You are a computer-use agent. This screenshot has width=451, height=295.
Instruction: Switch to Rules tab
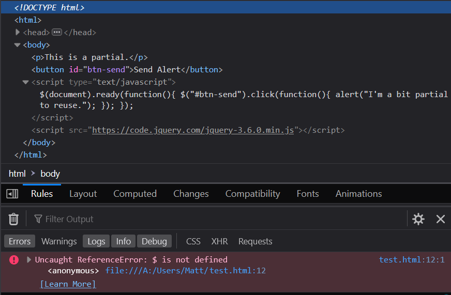point(42,194)
